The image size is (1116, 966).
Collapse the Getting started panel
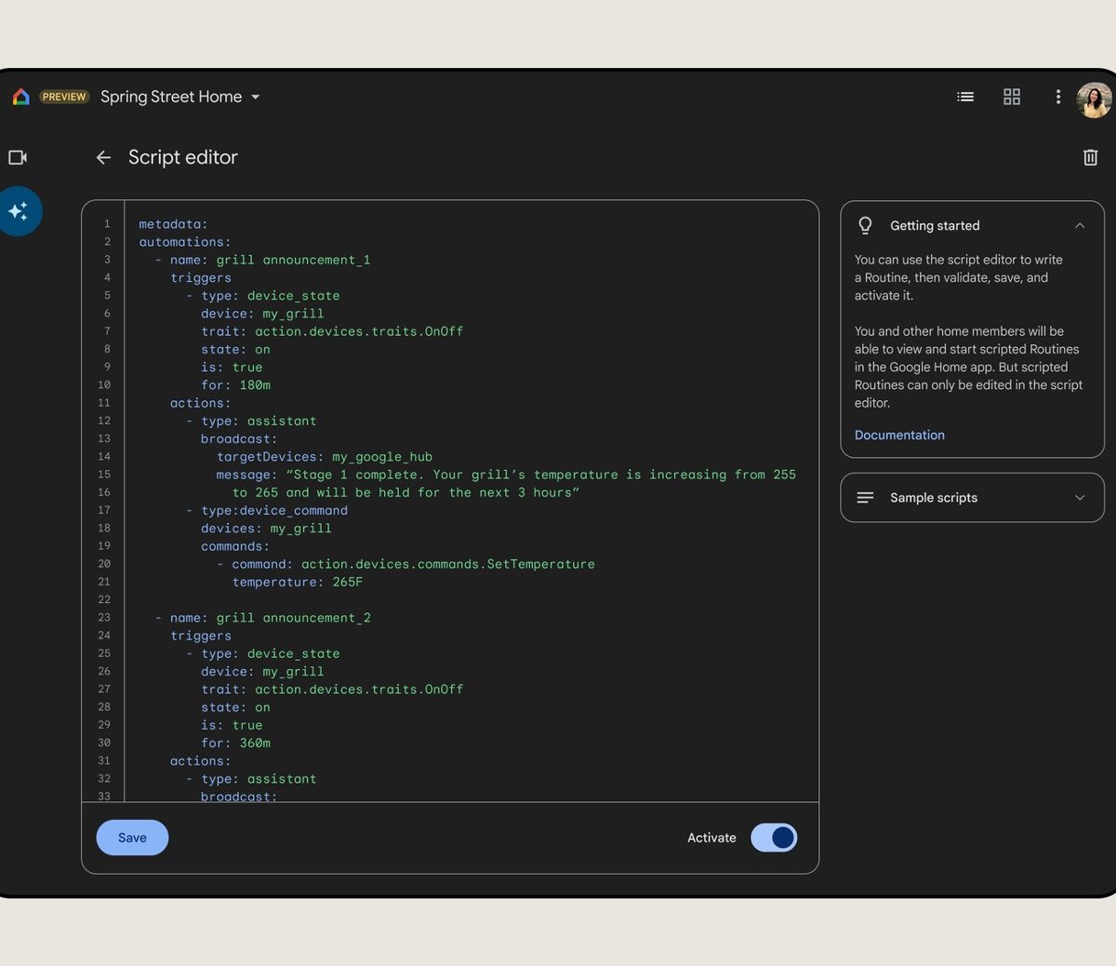click(1080, 225)
